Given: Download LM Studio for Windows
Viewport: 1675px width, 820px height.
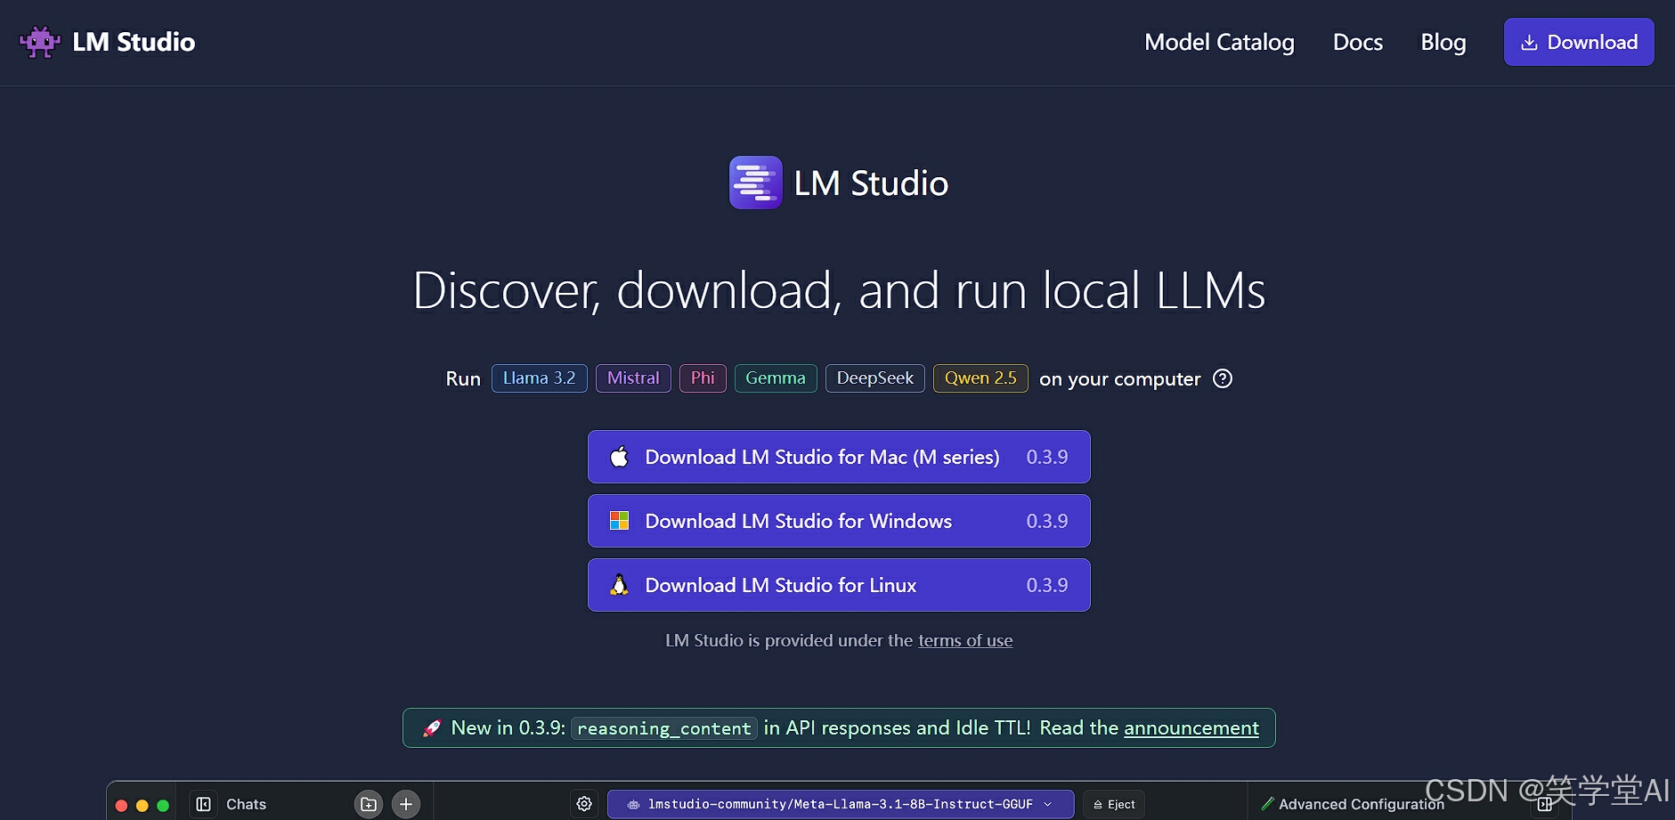Looking at the screenshot, I should click(x=839, y=521).
